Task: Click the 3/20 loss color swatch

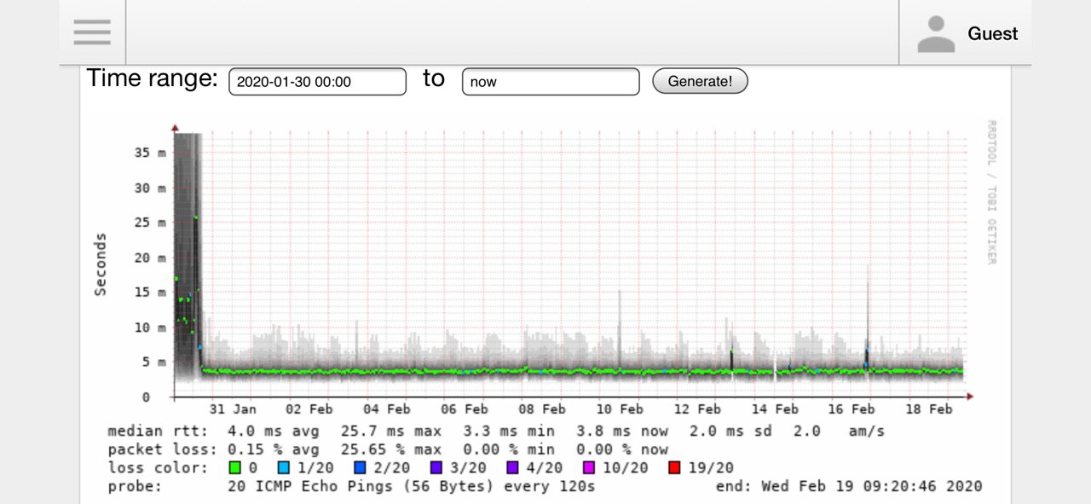Action: click(436, 467)
